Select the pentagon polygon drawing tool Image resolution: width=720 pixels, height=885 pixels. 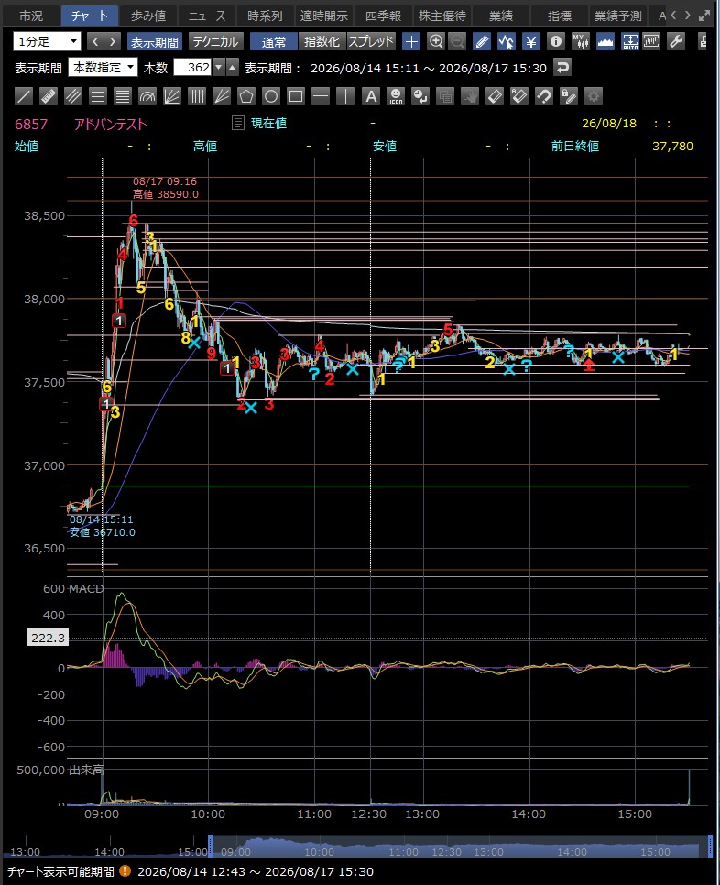pyautogui.click(x=246, y=96)
